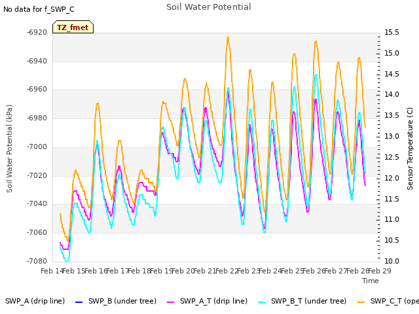Click the Feb 28 tick label

pos(357,271)
